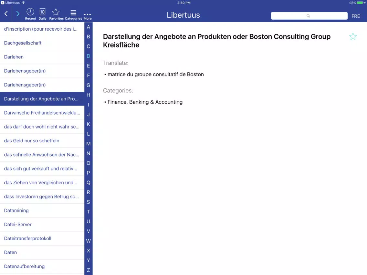The width and height of the screenshot is (367, 275).
Task: Jump to letter P in the index
Action: coord(89,173)
